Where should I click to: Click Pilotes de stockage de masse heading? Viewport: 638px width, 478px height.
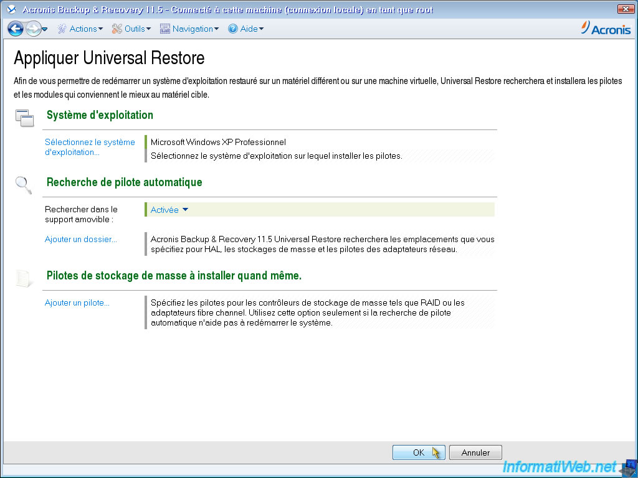point(174,276)
